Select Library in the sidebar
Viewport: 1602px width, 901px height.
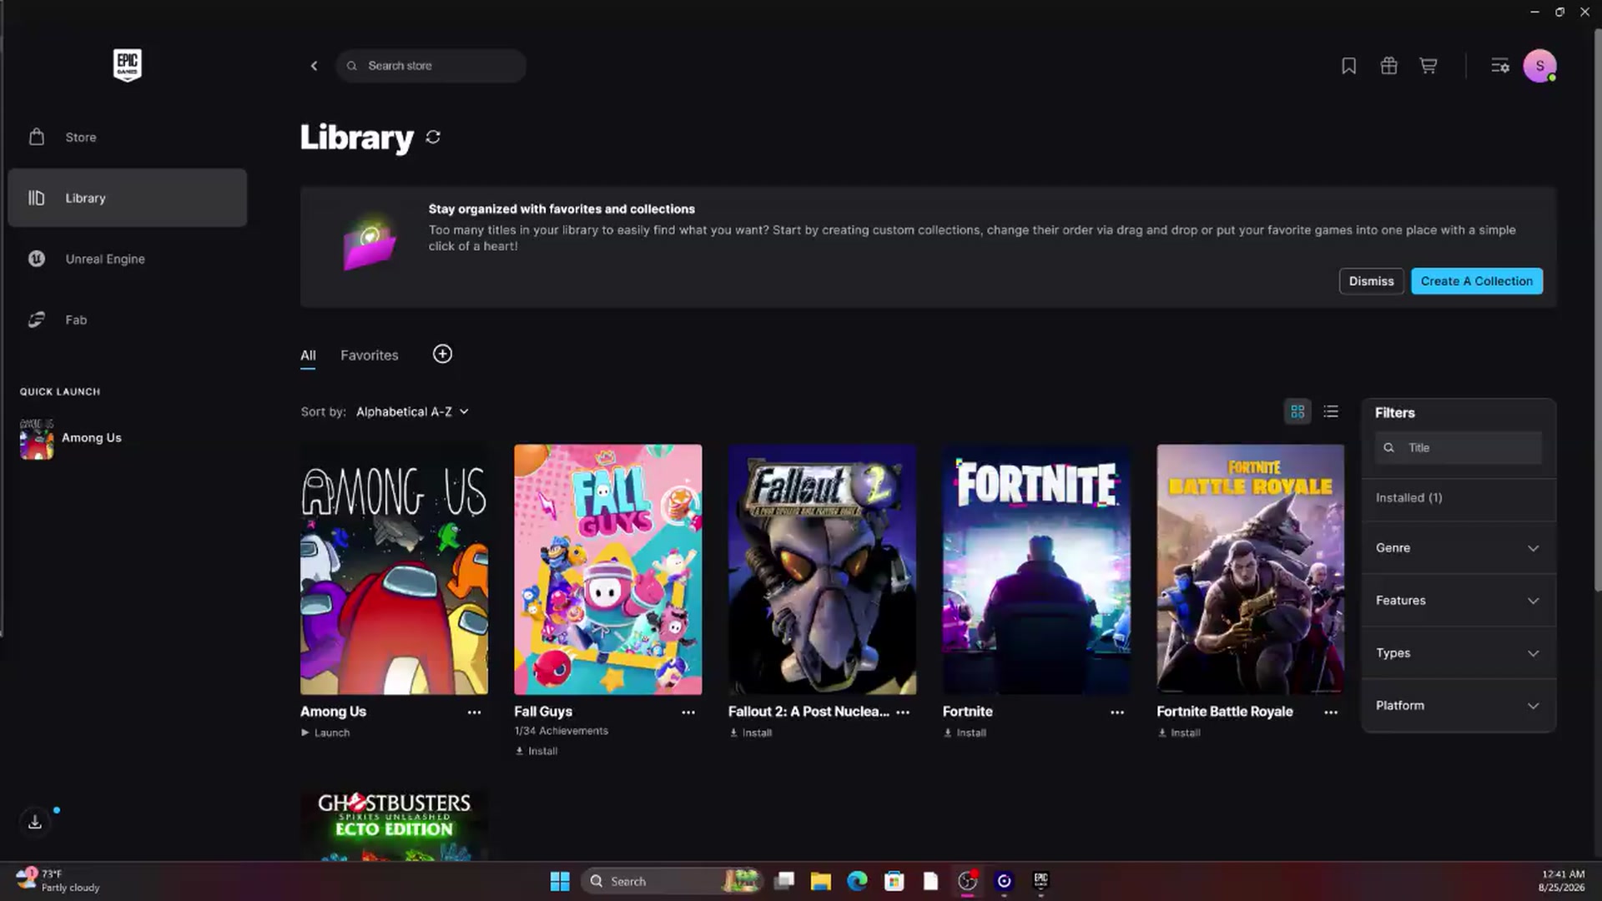127,198
